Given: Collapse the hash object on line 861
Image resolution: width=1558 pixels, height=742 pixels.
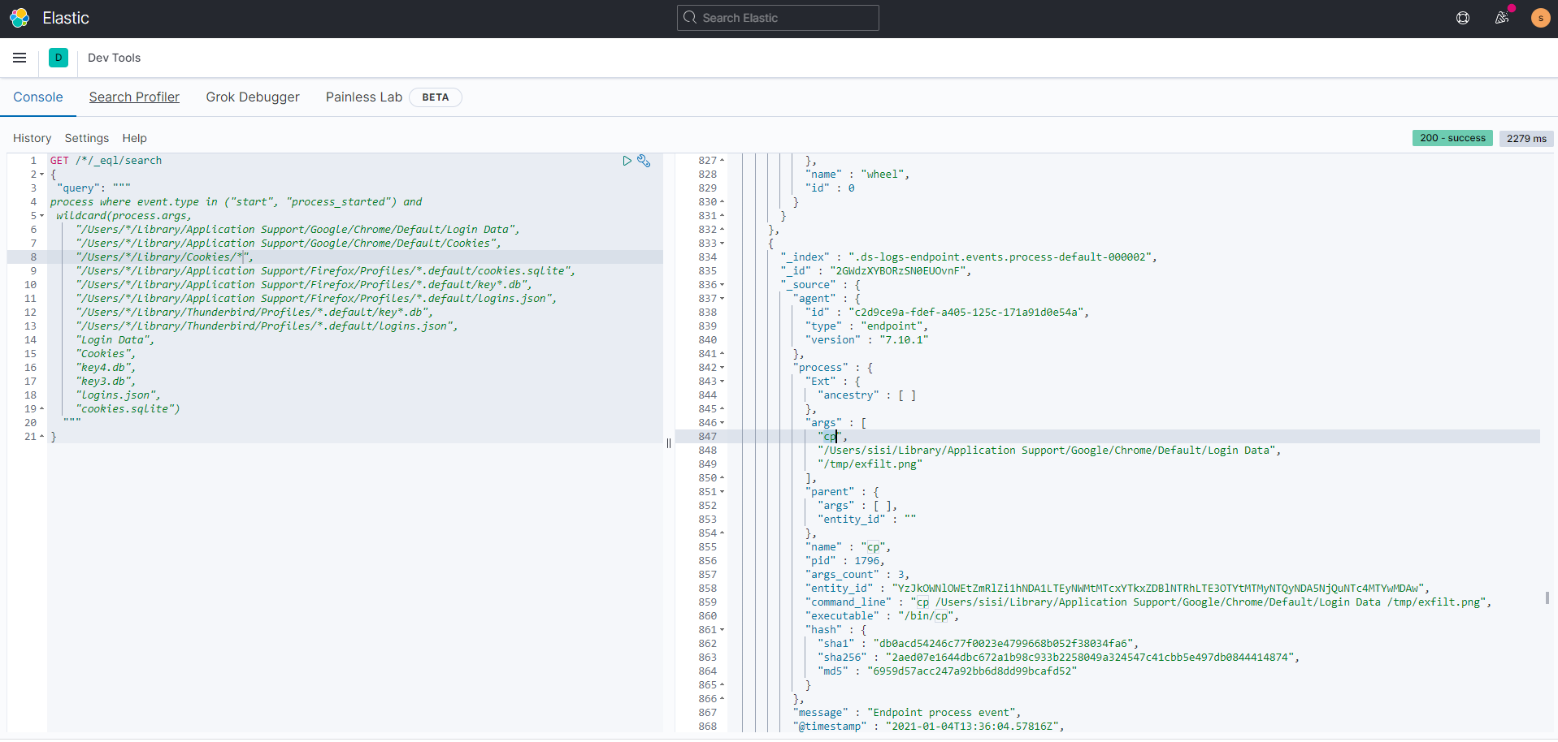Looking at the screenshot, I should point(722,630).
